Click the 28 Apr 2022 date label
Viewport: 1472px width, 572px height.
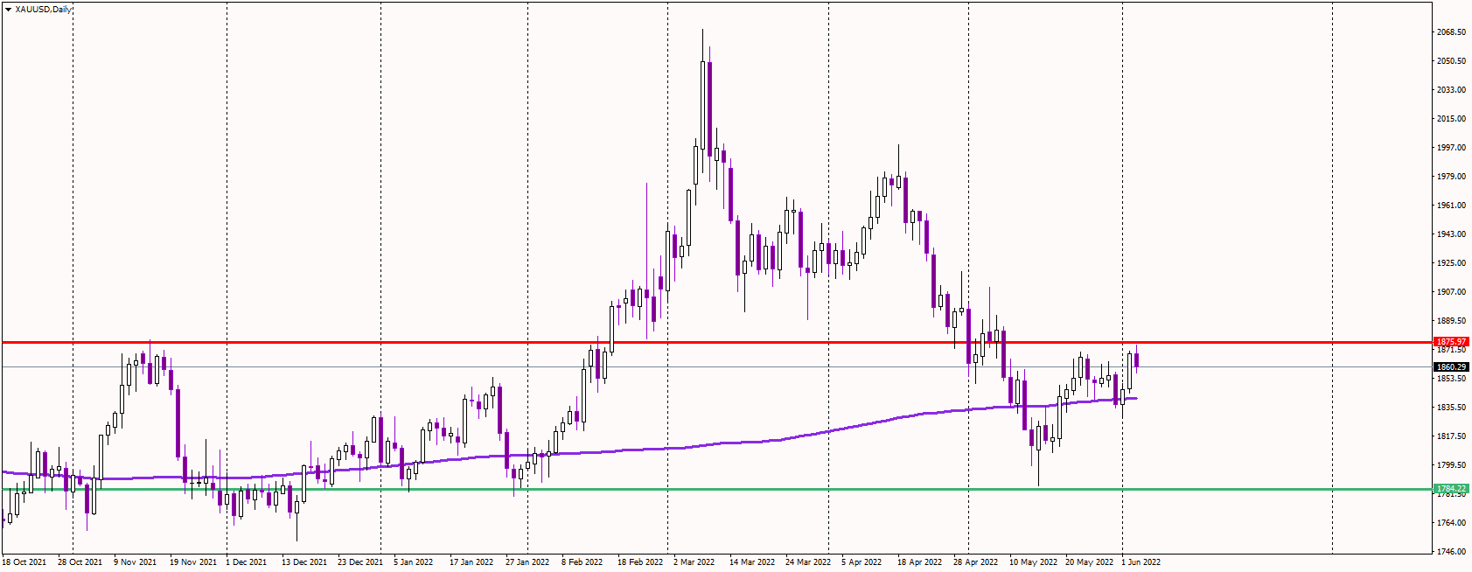click(975, 562)
